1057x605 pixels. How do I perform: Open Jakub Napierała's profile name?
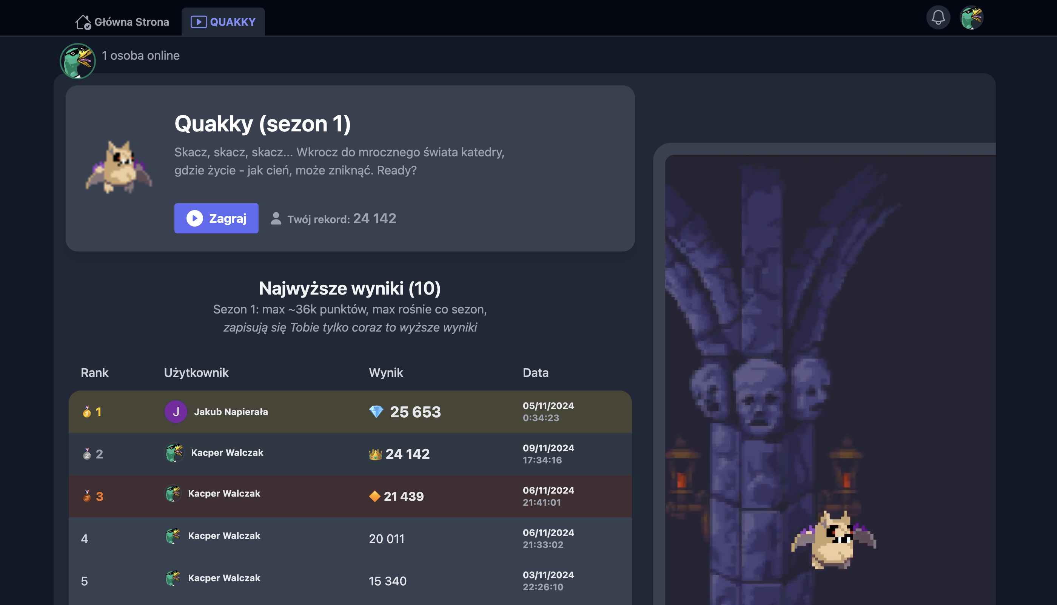pyautogui.click(x=231, y=412)
